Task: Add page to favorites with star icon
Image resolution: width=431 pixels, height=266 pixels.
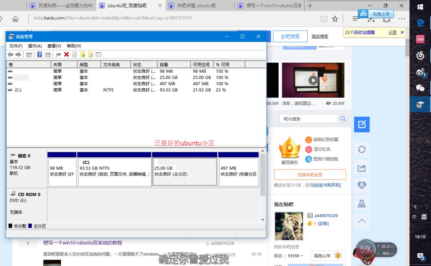Action: click(x=335, y=19)
